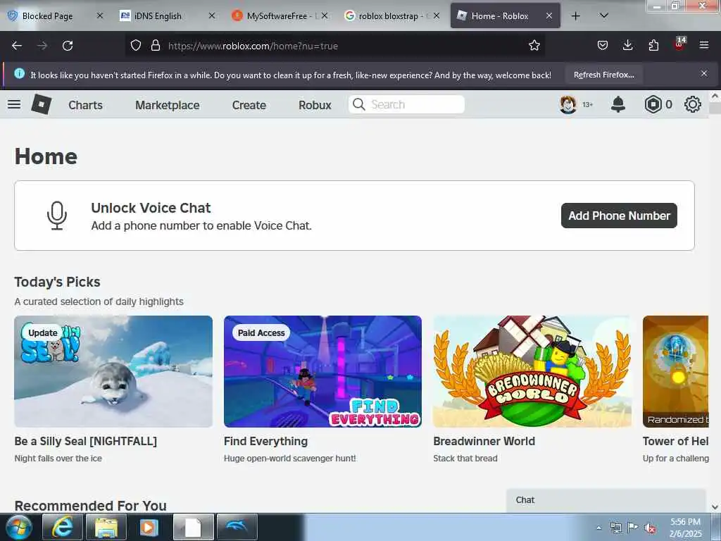Open the blank document taskbar icon
Screen dimensions: 721x541
(193, 527)
